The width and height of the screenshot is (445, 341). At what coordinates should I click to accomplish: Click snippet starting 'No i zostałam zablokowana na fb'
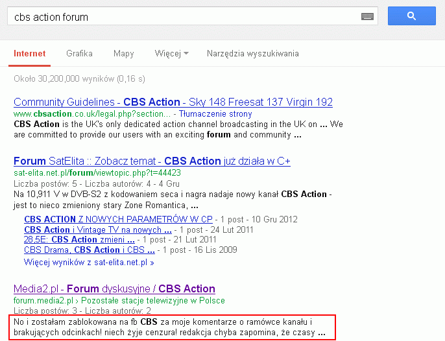pyautogui.click(x=169, y=327)
